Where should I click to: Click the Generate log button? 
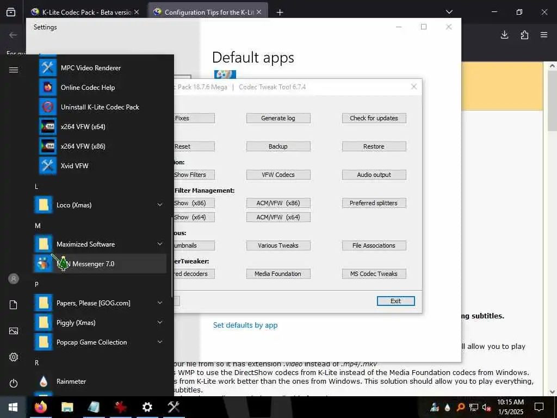click(278, 118)
